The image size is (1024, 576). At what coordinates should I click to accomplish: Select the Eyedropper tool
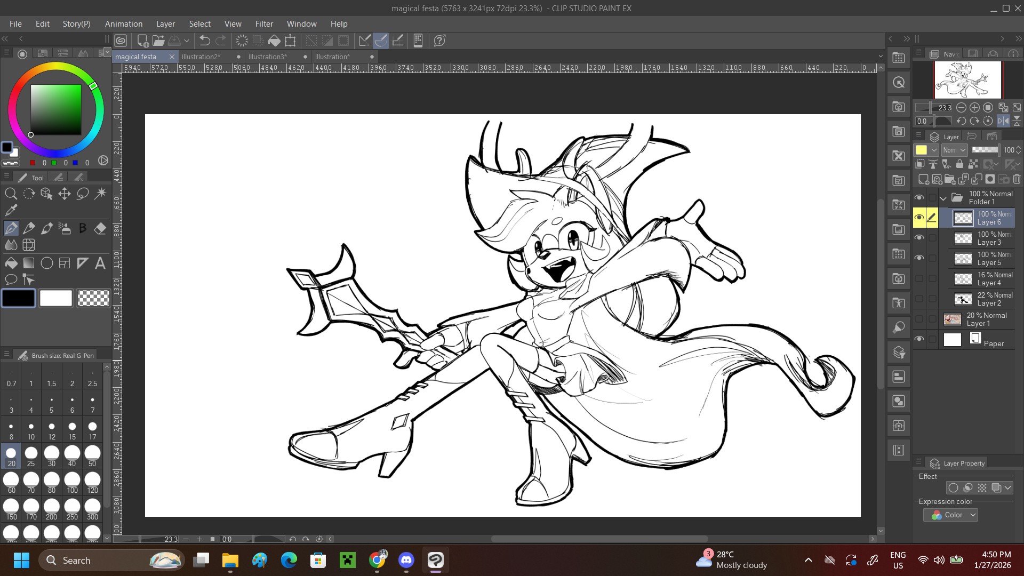[x=11, y=210]
